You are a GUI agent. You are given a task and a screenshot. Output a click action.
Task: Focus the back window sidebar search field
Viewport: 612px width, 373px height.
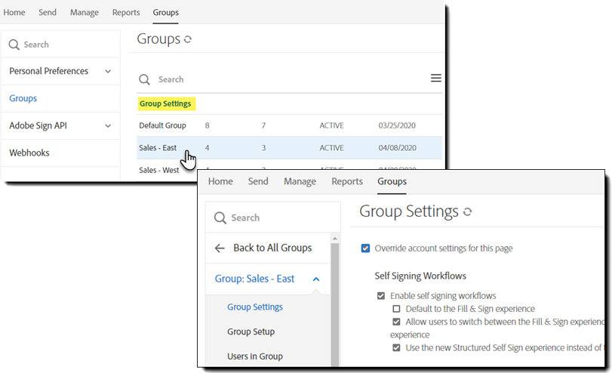pos(60,45)
